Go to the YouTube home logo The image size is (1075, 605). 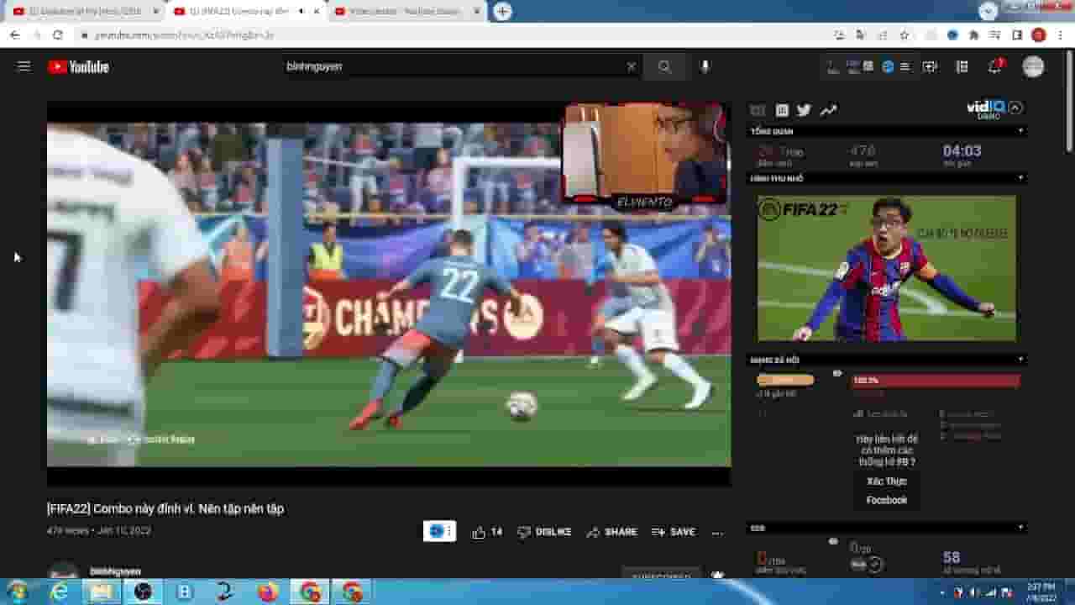pos(78,67)
